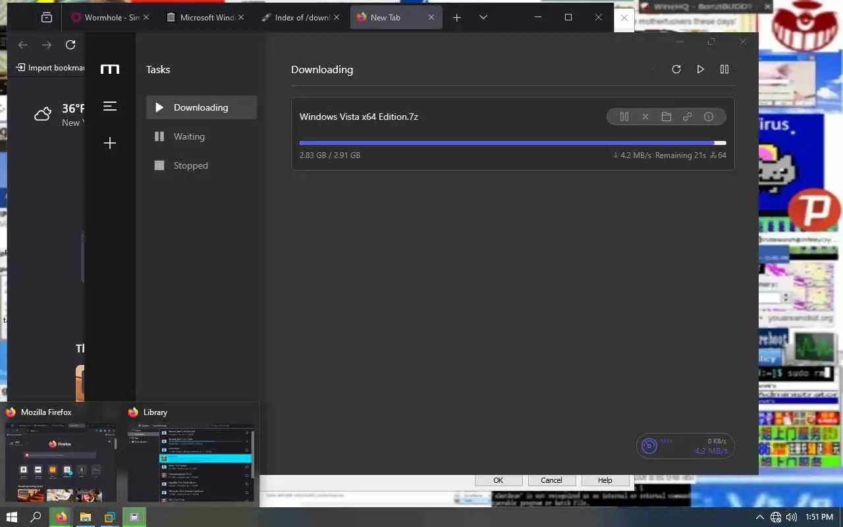This screenshot has width=843, height=527.
Task: Click the speedometer widget at bottom right
Action: [x=685, y=446]
